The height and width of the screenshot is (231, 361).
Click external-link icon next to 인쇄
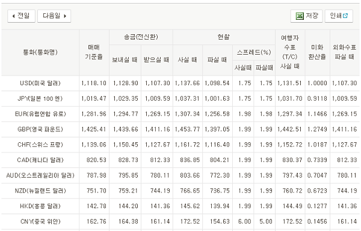tap(345, 16)
